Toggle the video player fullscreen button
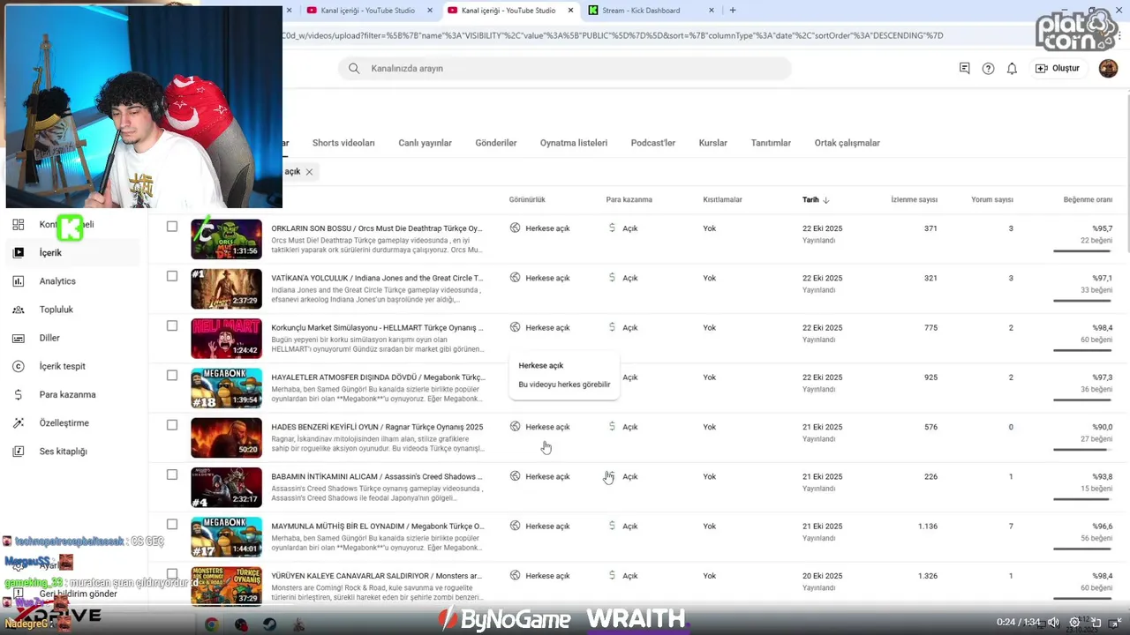The width and height of the screenshot is (1130, 635). tap(1117, 623)
